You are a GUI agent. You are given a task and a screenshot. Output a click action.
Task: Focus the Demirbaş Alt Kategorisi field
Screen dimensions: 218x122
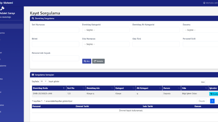point(156,30)
